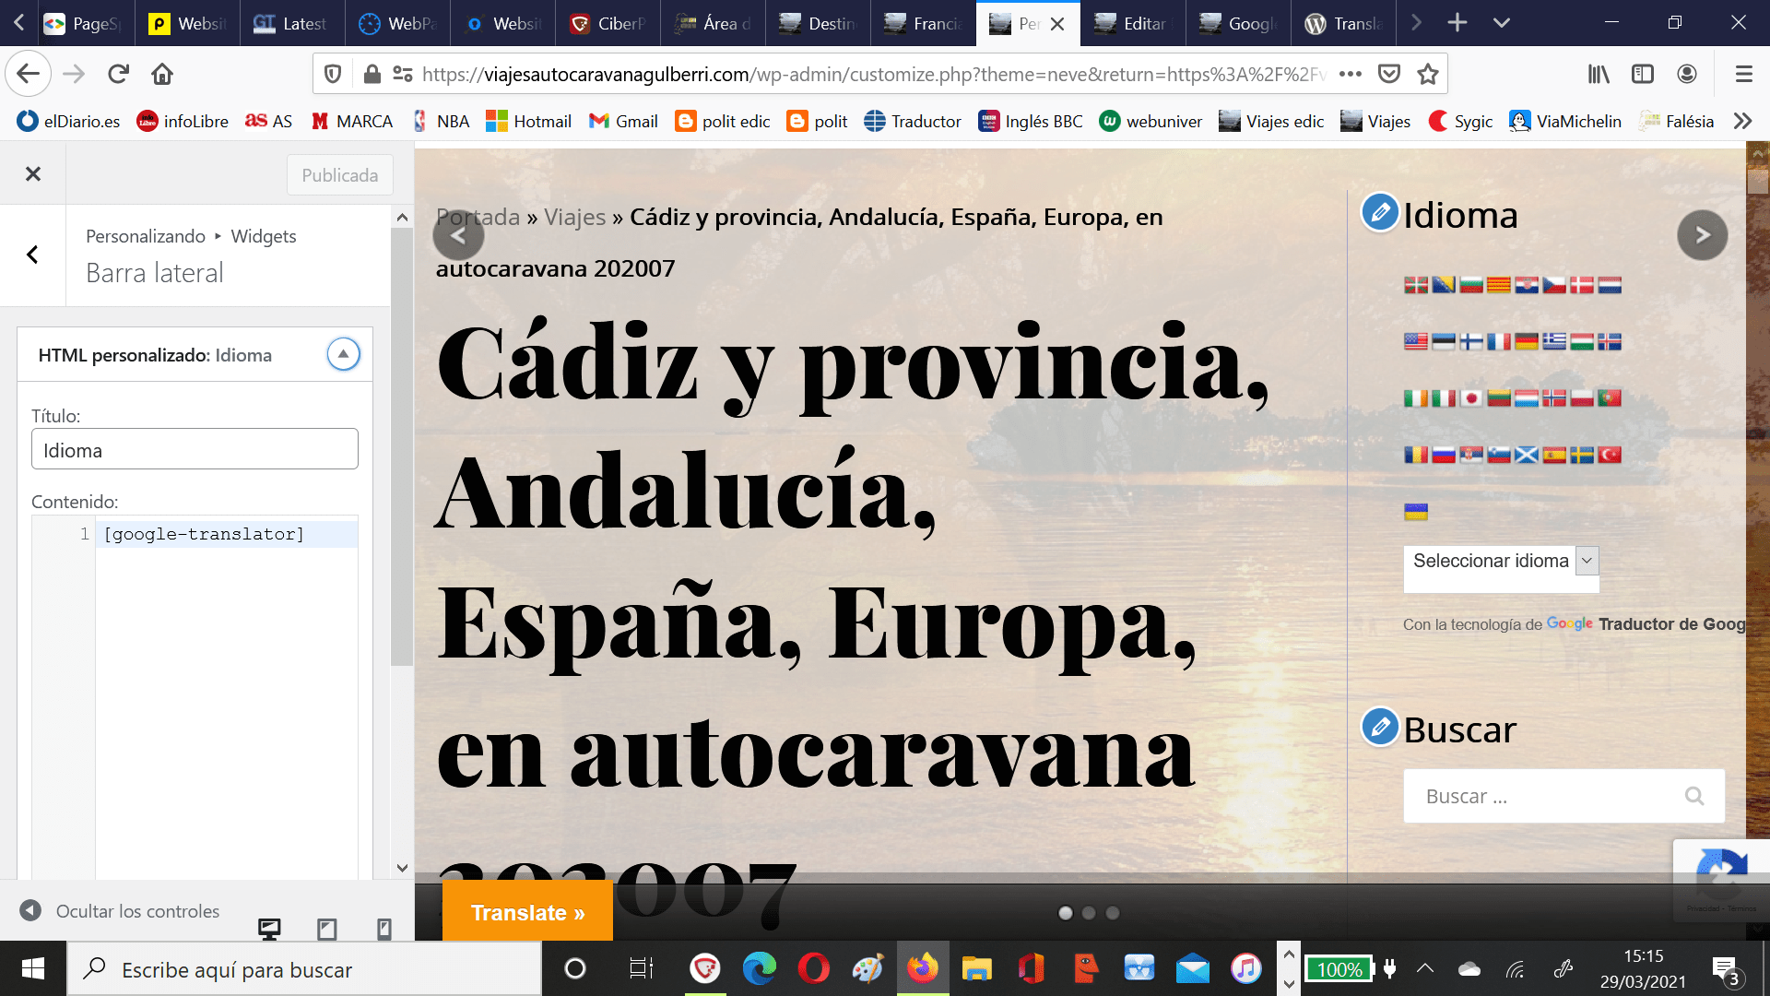
Task: Switch to the Destin browser tab
Action: point(819,23)
